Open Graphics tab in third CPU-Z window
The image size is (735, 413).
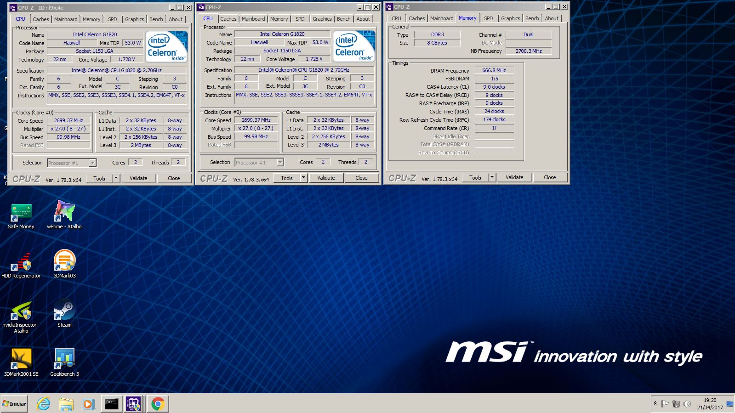click(511, 18)
